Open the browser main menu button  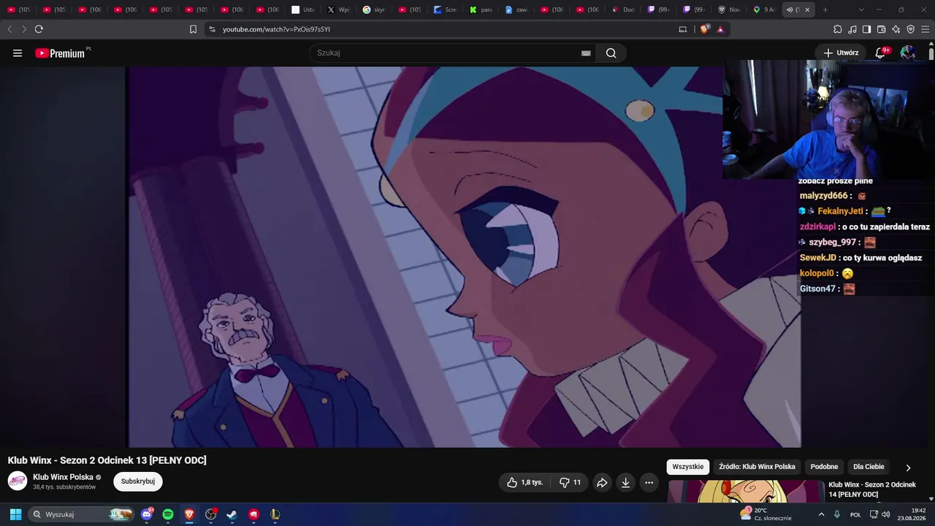coord(926,29)
